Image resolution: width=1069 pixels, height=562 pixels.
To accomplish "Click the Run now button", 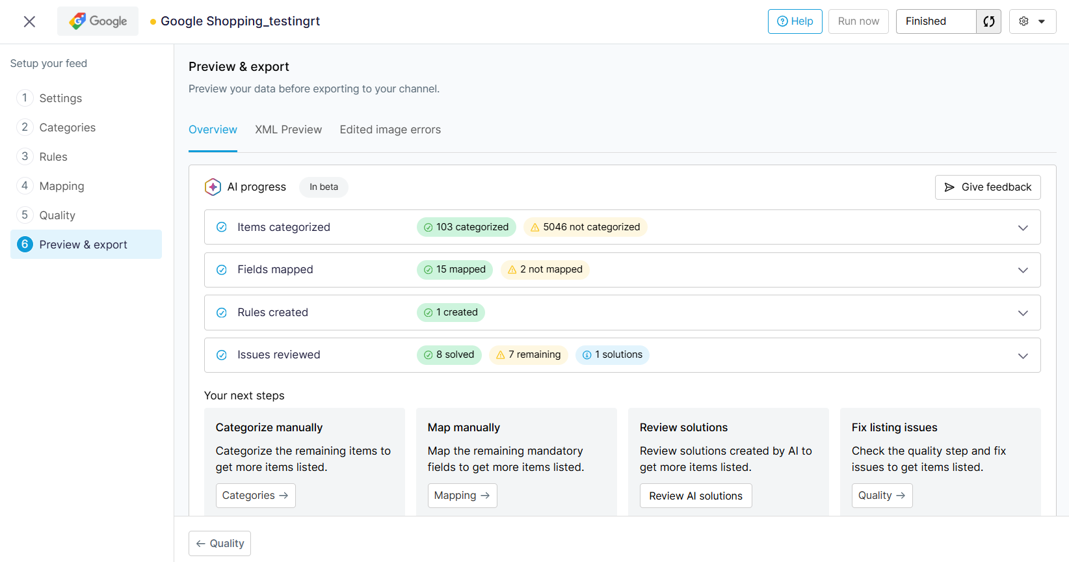I will coord(858,21).
